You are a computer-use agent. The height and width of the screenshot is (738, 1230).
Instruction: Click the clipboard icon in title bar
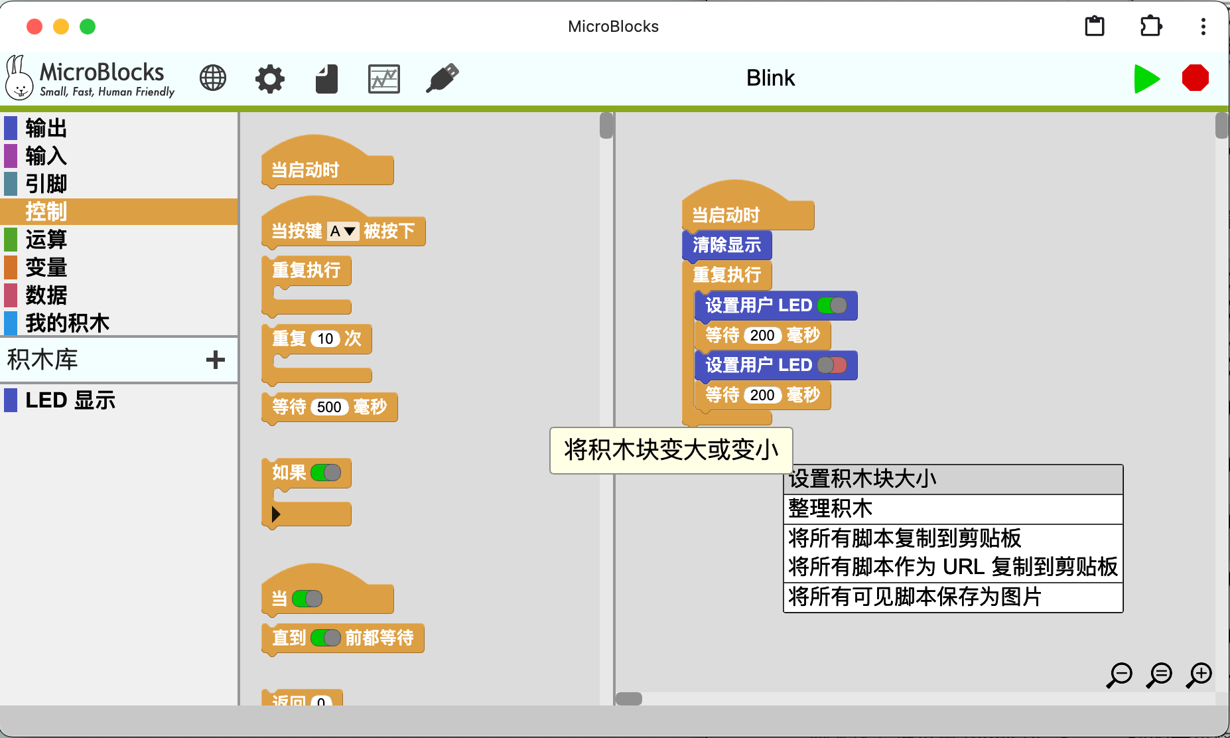(x=1095, y=27)
